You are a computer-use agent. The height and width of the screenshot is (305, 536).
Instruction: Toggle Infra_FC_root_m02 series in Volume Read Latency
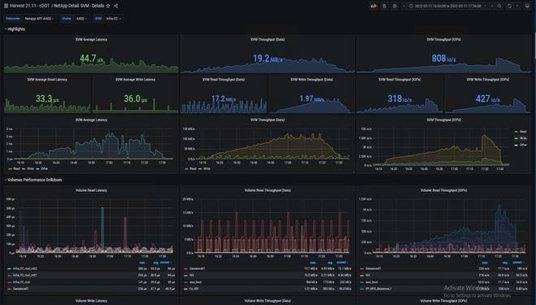click(x=25, y=268)
